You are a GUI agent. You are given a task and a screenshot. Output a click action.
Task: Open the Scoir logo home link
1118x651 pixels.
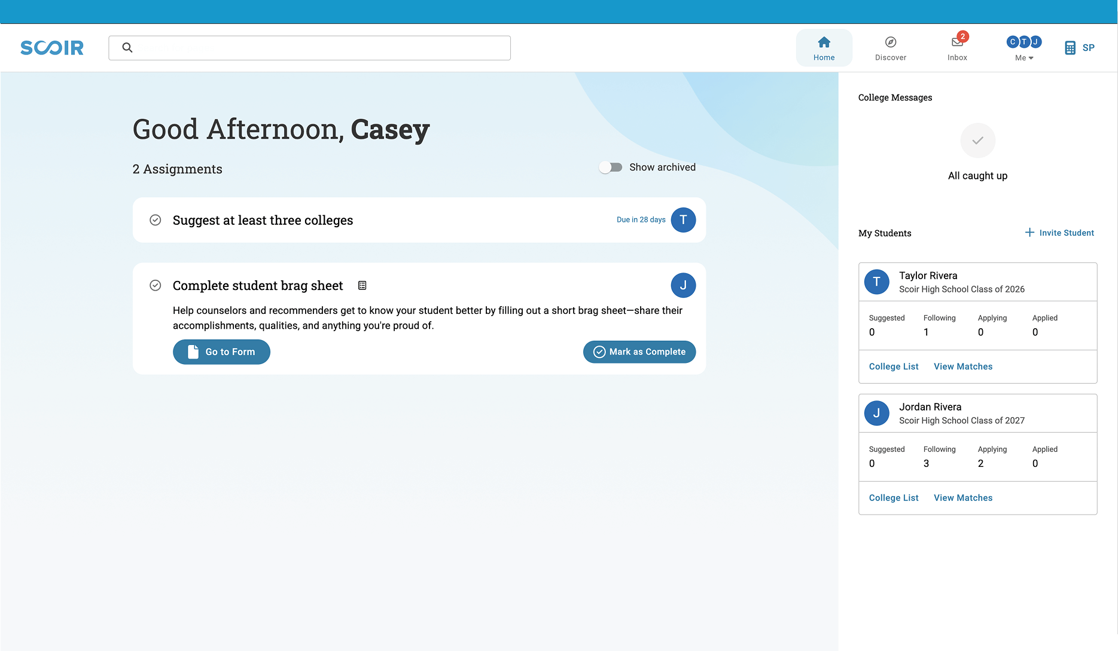pyautogui.click(x=52, y=48)
